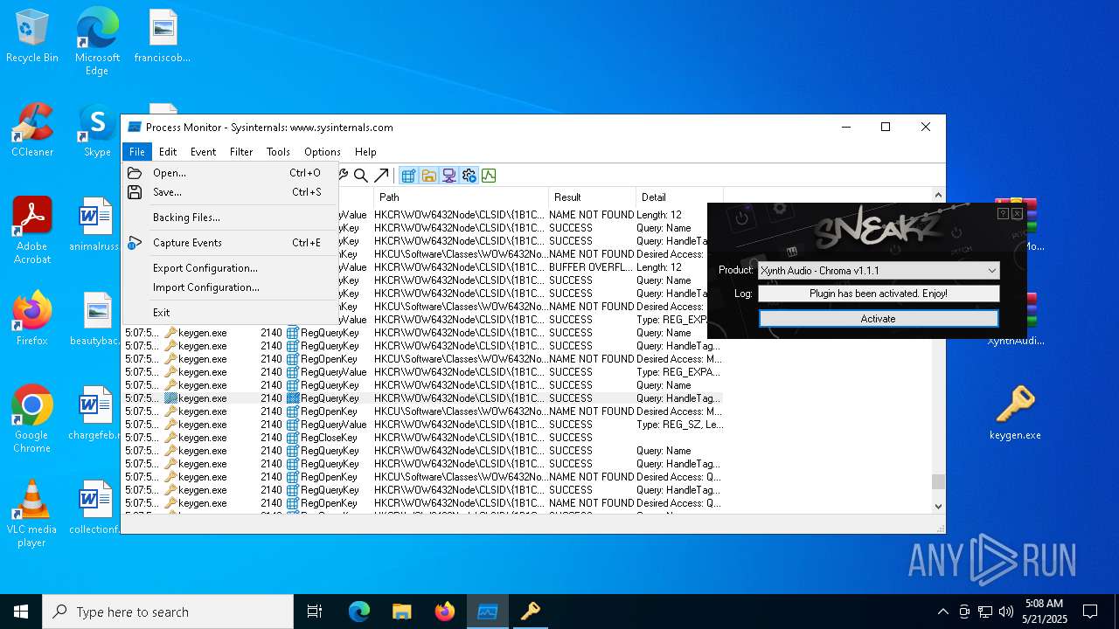Open Task View from taskbar
The width and height of the screenshot is (1119, 629).
pos(315,612)
